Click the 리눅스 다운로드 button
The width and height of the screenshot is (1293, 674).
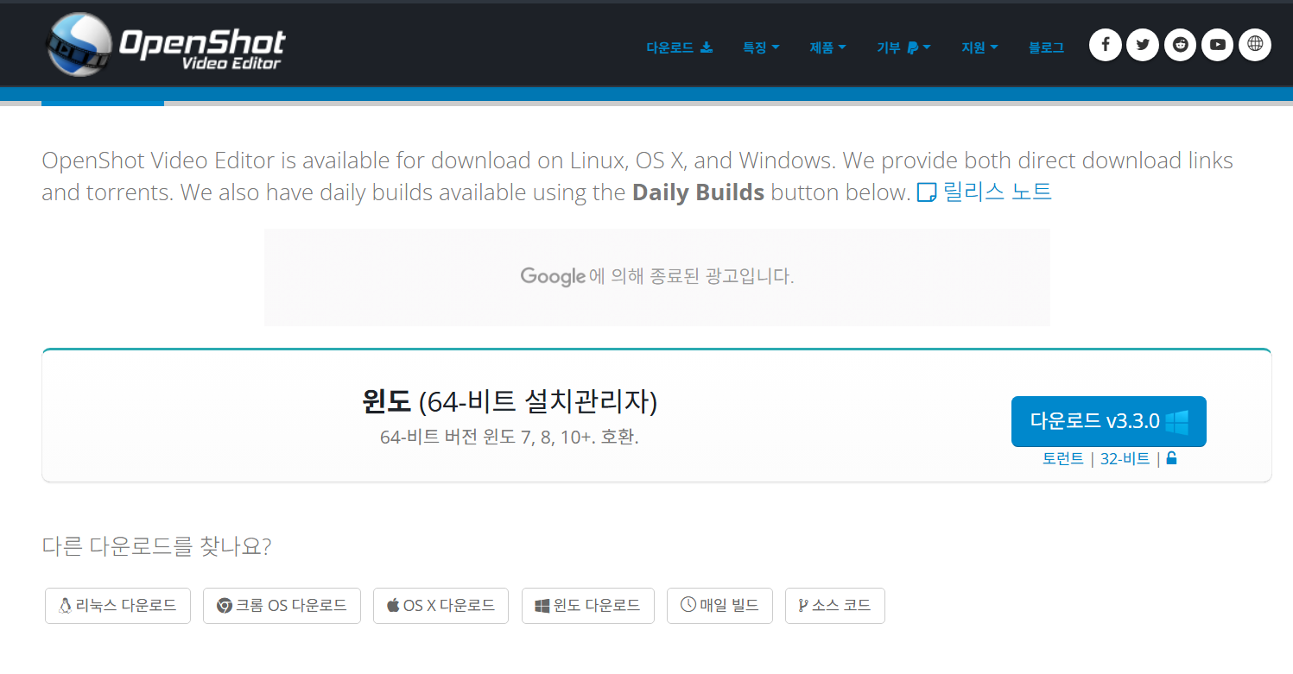coord(117,606)
